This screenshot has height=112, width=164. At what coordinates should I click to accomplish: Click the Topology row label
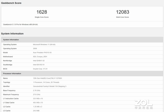click(x=7, y=82)
